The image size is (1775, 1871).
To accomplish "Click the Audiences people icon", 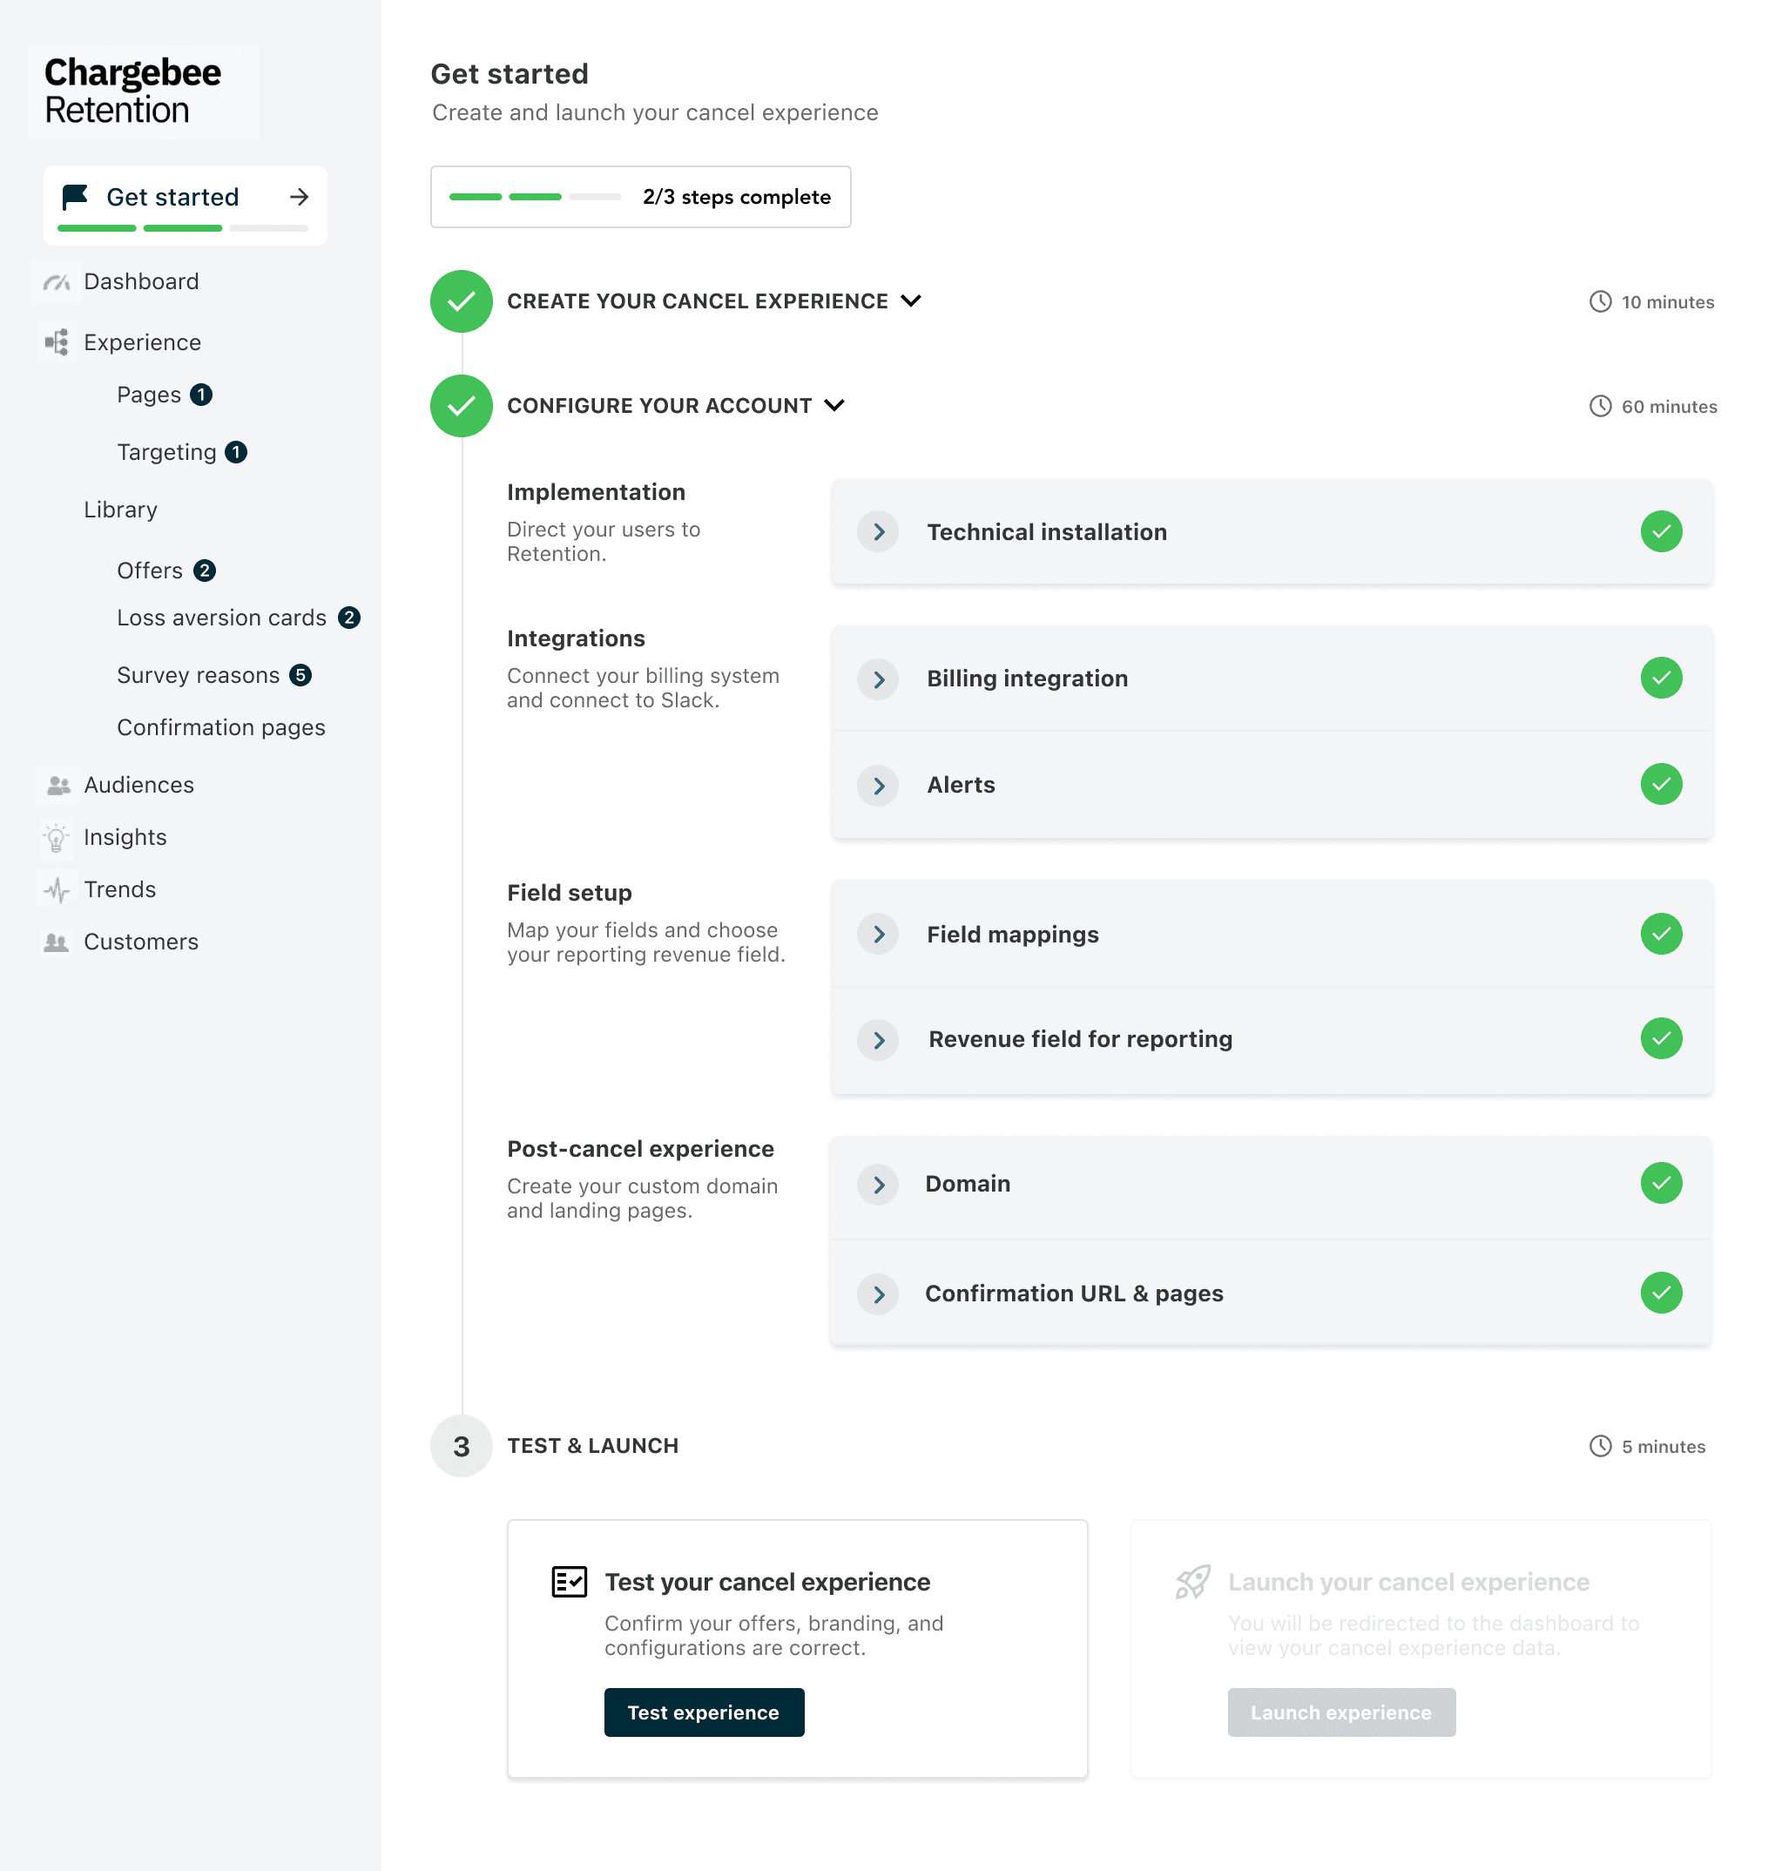I will pos(57,786).
